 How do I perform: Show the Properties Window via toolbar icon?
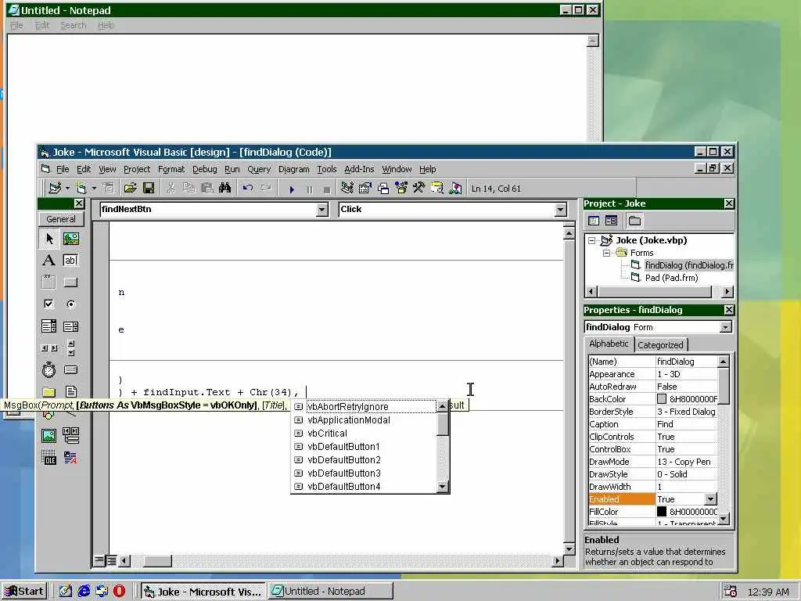coord(365,189)
